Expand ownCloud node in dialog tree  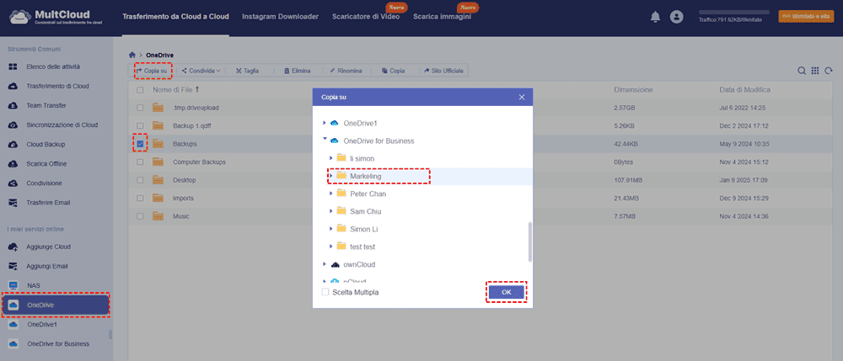tap(325, 264)
